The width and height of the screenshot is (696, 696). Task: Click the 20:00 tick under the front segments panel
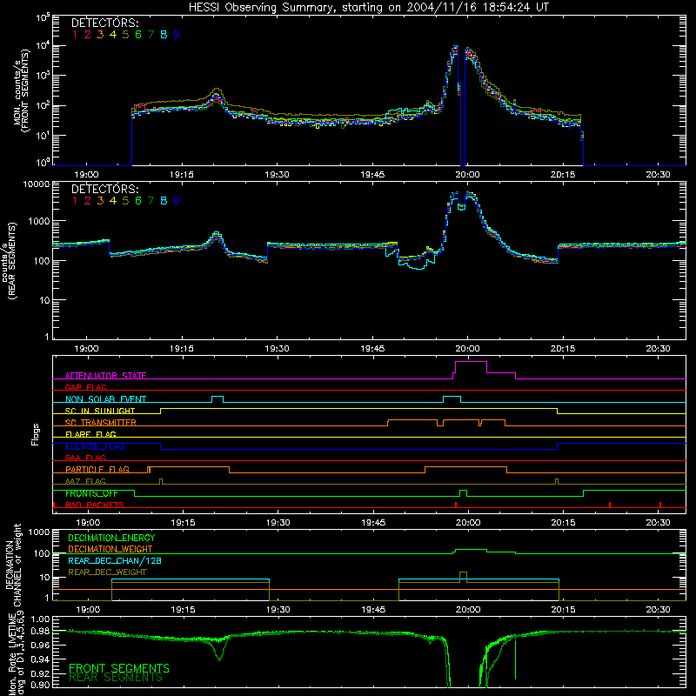coord(467,175)
